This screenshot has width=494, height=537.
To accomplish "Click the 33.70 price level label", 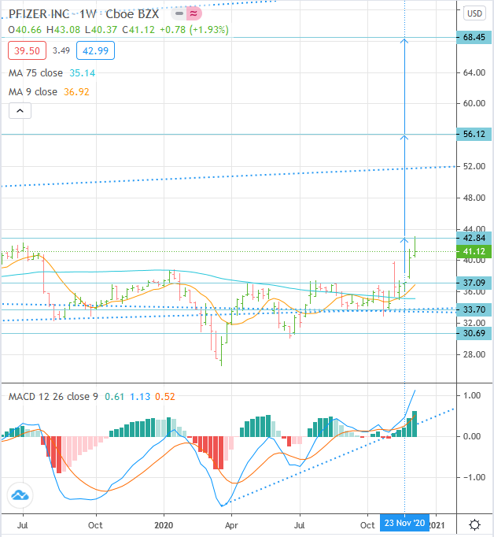I will [474, 309].
